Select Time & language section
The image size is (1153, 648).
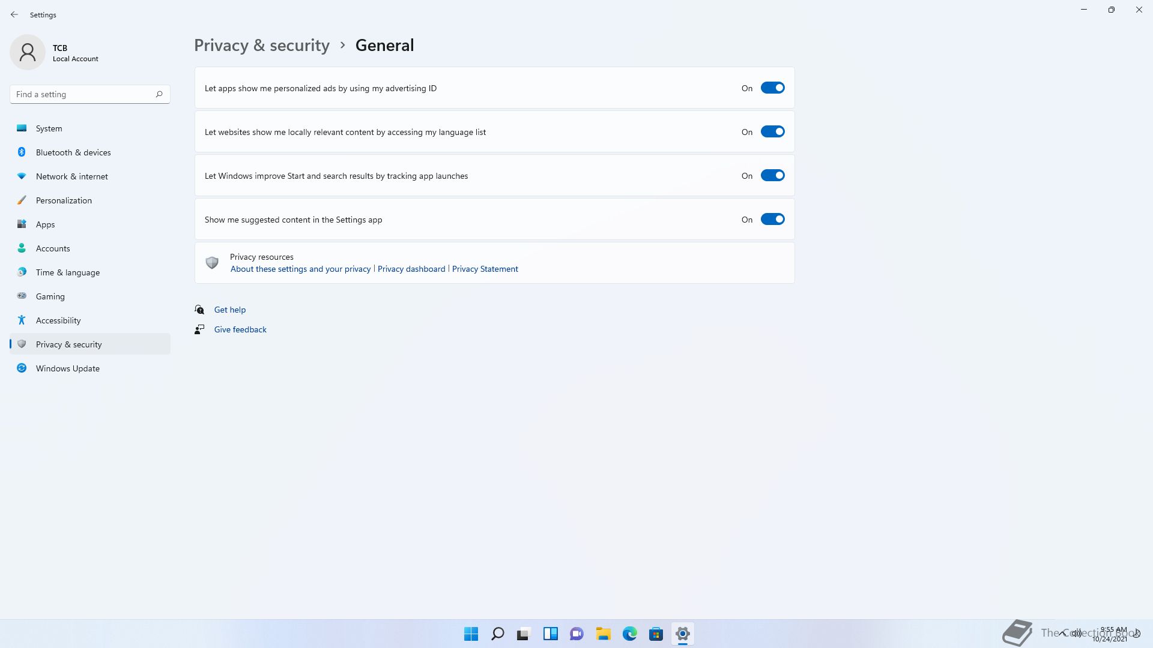pos(90,272)
